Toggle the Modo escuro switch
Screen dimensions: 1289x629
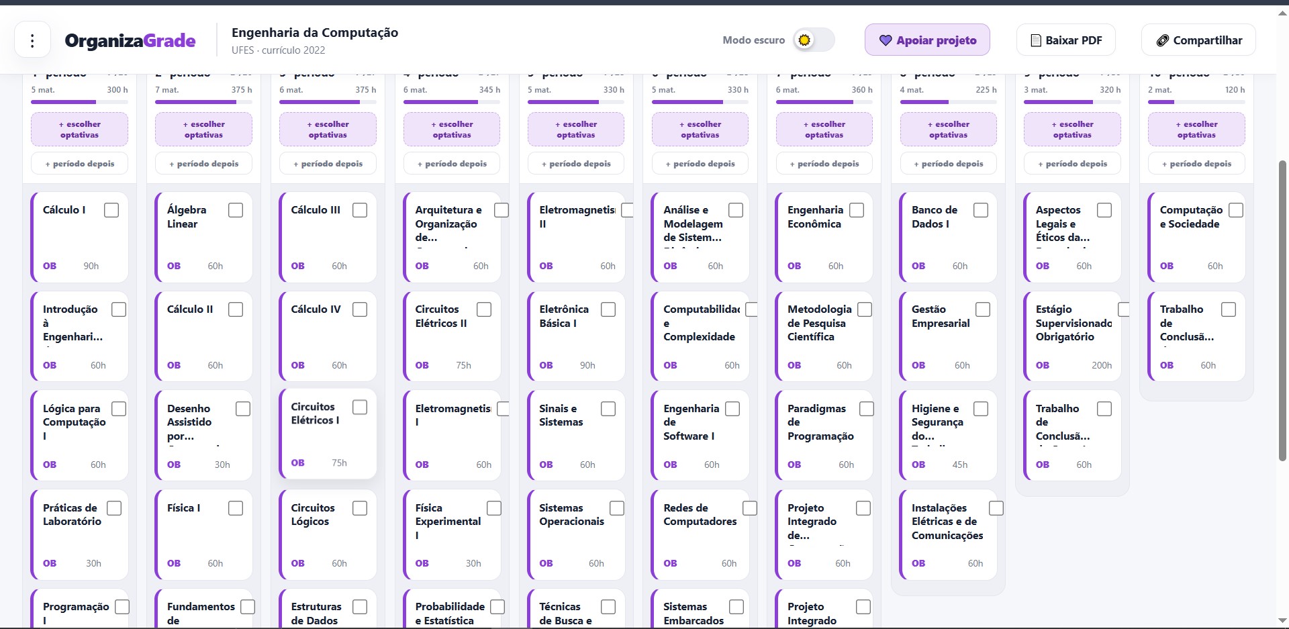click(814, 40)
